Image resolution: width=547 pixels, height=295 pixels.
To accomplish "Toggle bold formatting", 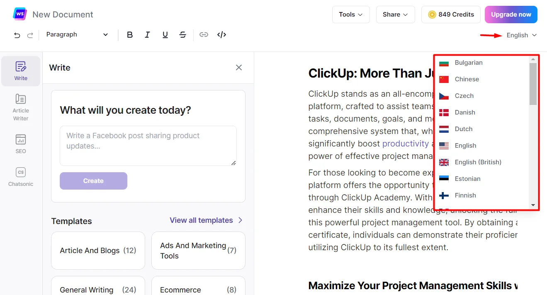I will (130, 35).
